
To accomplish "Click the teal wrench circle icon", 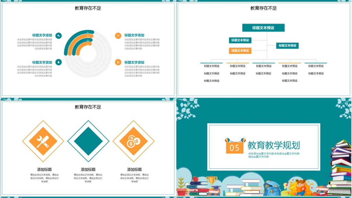I will (59, 35).
